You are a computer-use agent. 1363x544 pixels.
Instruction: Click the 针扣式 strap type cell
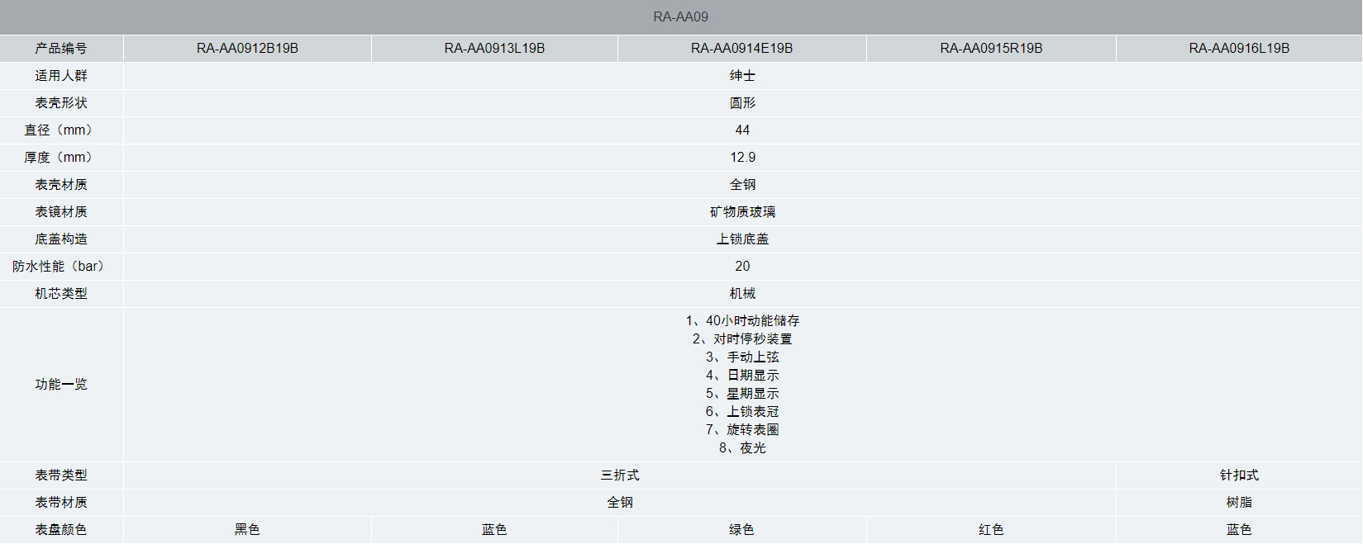[1239, 475]
